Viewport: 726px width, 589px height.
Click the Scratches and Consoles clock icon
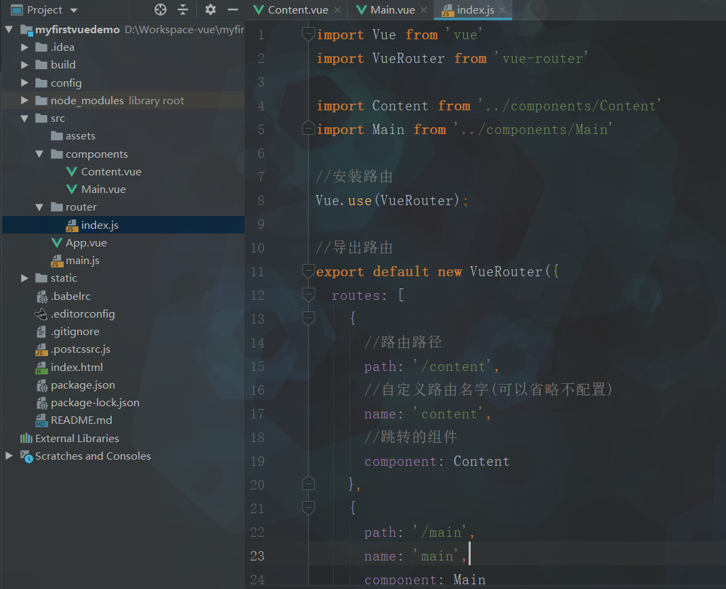coord(26,456)
